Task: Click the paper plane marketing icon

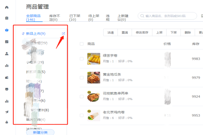Action: (x=7, y=112)
